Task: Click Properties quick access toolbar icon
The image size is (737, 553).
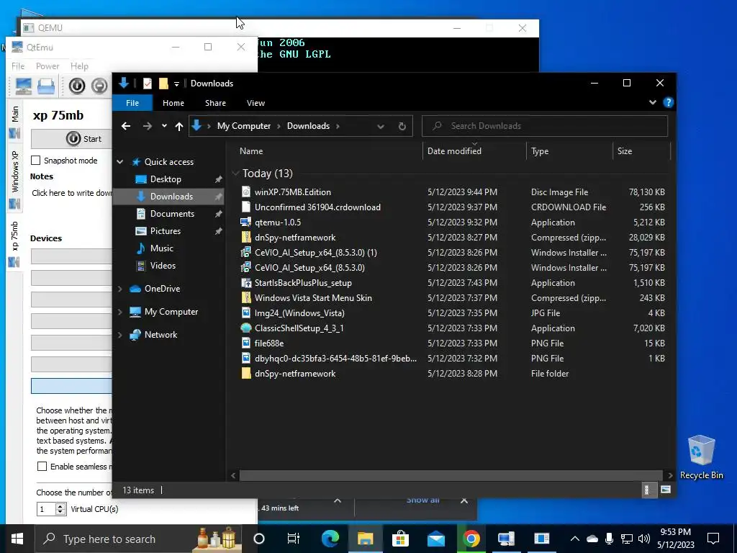Action: (x=147, y=84)
